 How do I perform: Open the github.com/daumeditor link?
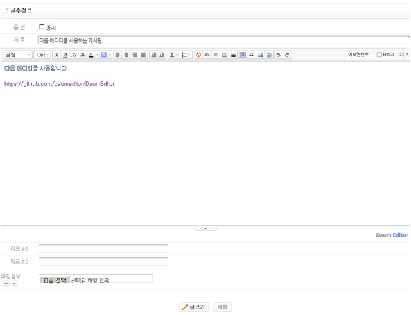(x=59, y=84)
